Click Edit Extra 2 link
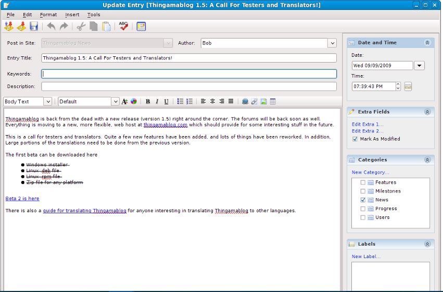This screenshot has width=443, height=292. click(x=368, y=131)
